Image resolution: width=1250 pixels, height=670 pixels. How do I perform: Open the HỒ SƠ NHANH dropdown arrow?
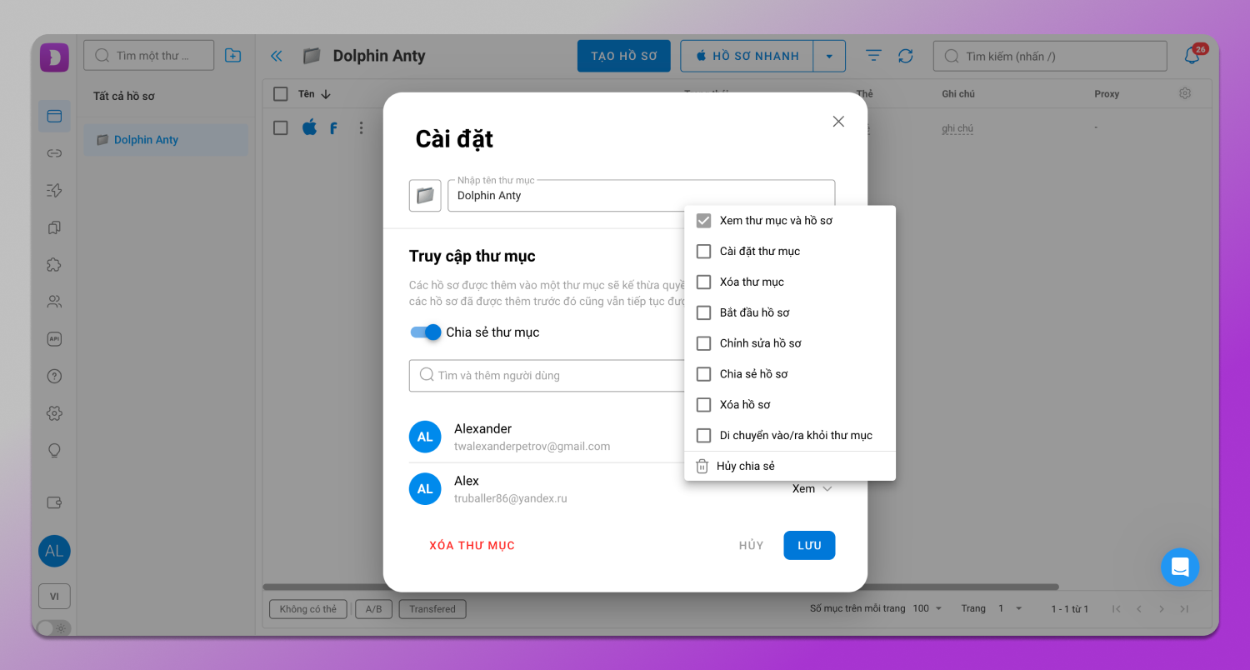click(830, 56)
